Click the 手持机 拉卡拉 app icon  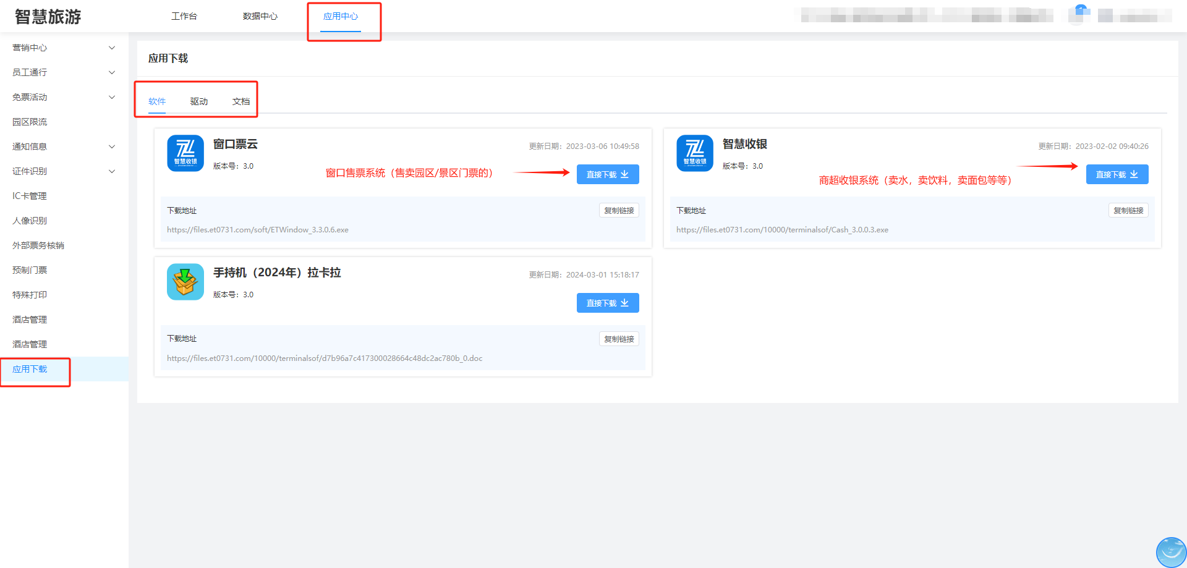(185, 282)
